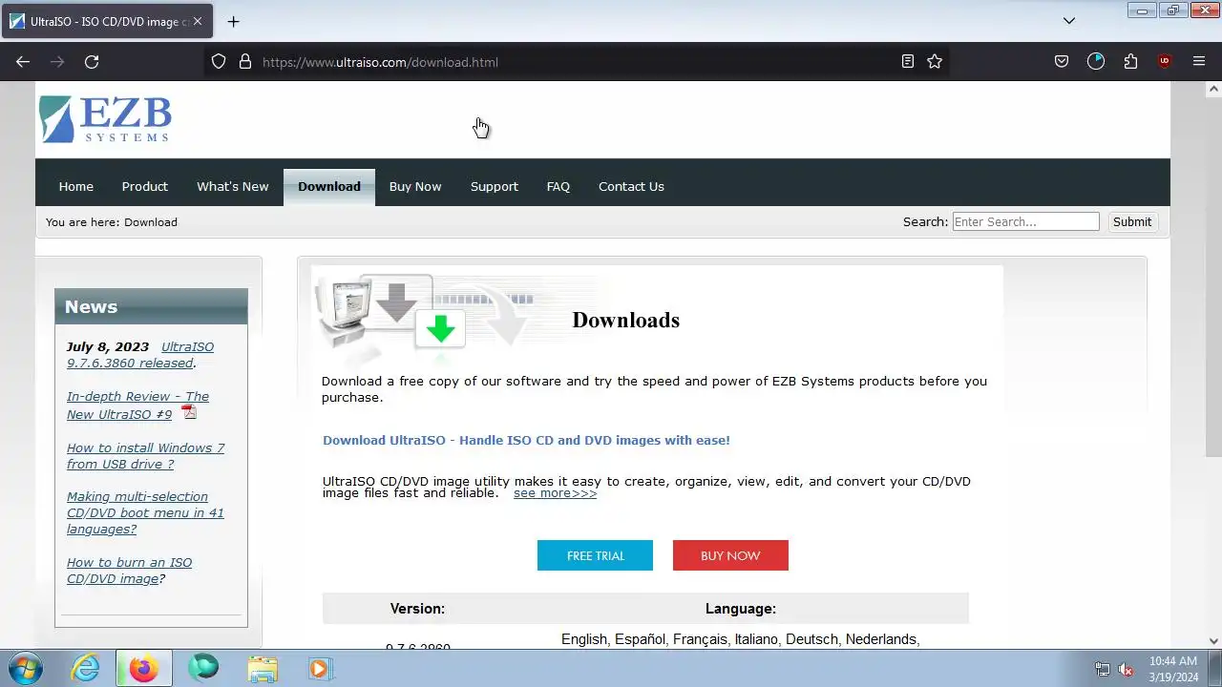Click the Submit search button

1132,221
